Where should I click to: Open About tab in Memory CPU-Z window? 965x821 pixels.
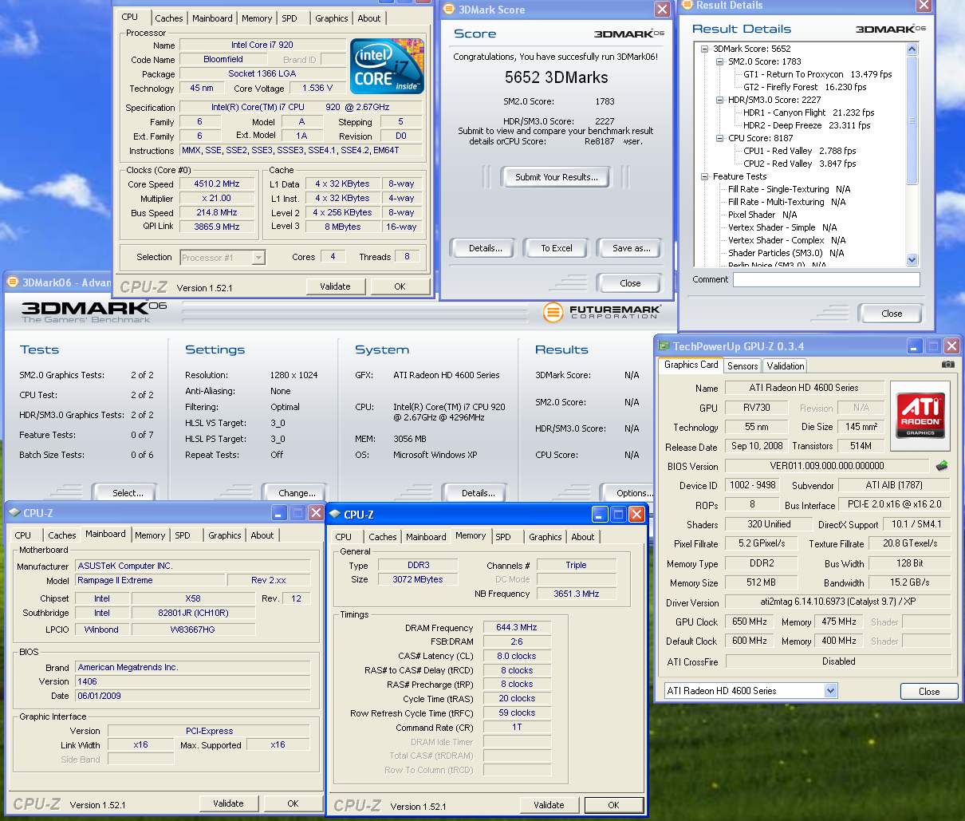coord(583,537)
